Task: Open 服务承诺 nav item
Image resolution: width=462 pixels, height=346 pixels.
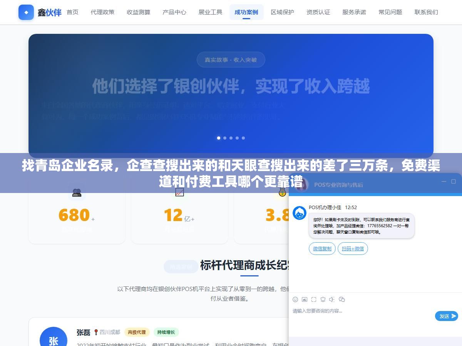Action: click(354, 12)
